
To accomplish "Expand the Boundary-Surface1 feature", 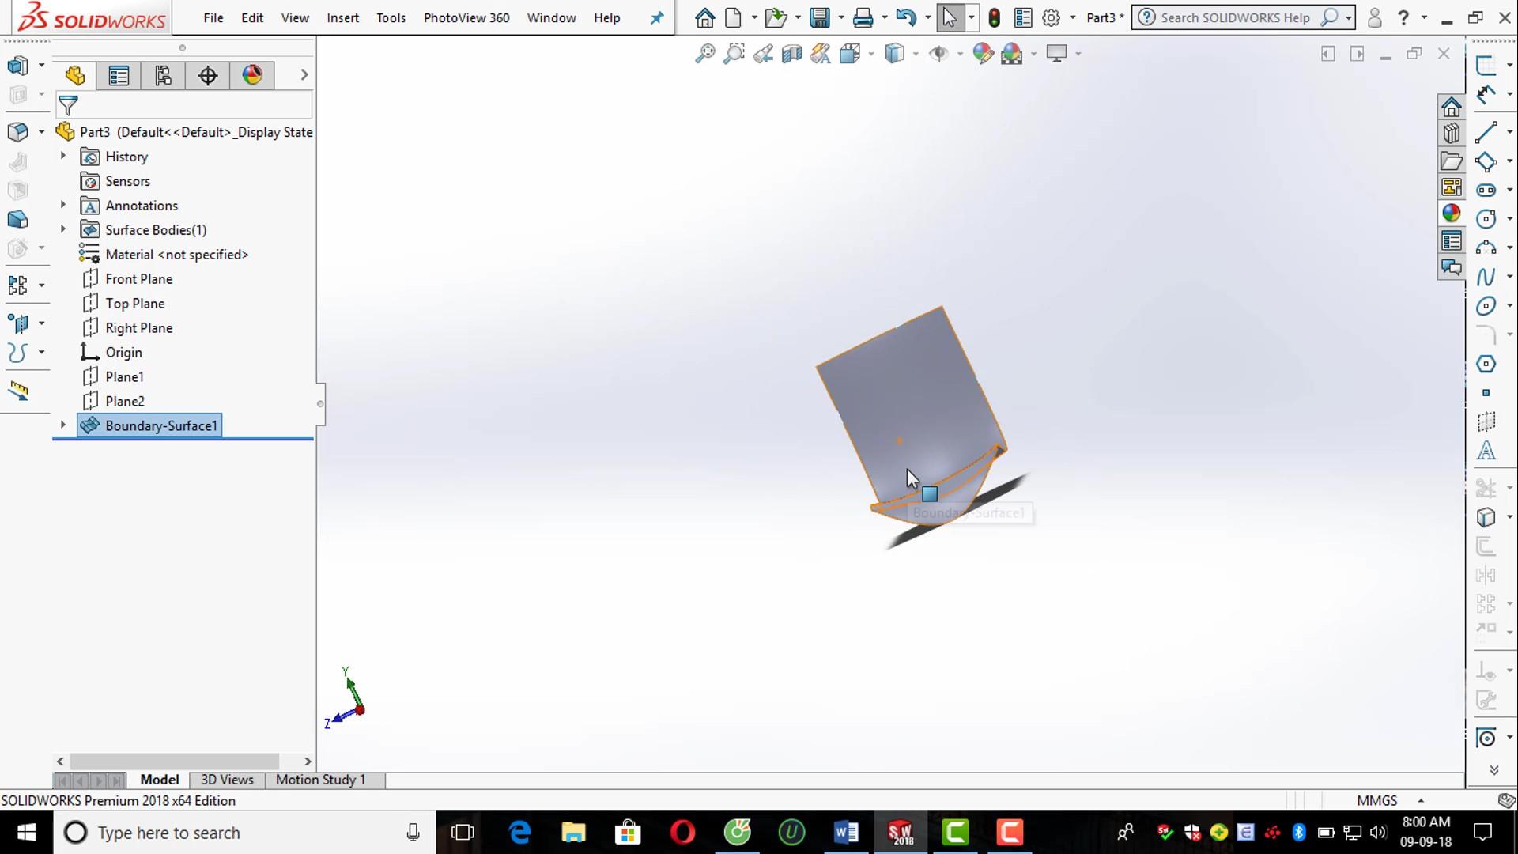I will pyautogui.click(x=63, y=425).
